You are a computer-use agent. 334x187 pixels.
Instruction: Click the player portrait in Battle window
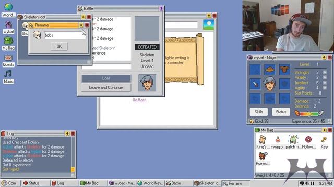coord(147,83)
